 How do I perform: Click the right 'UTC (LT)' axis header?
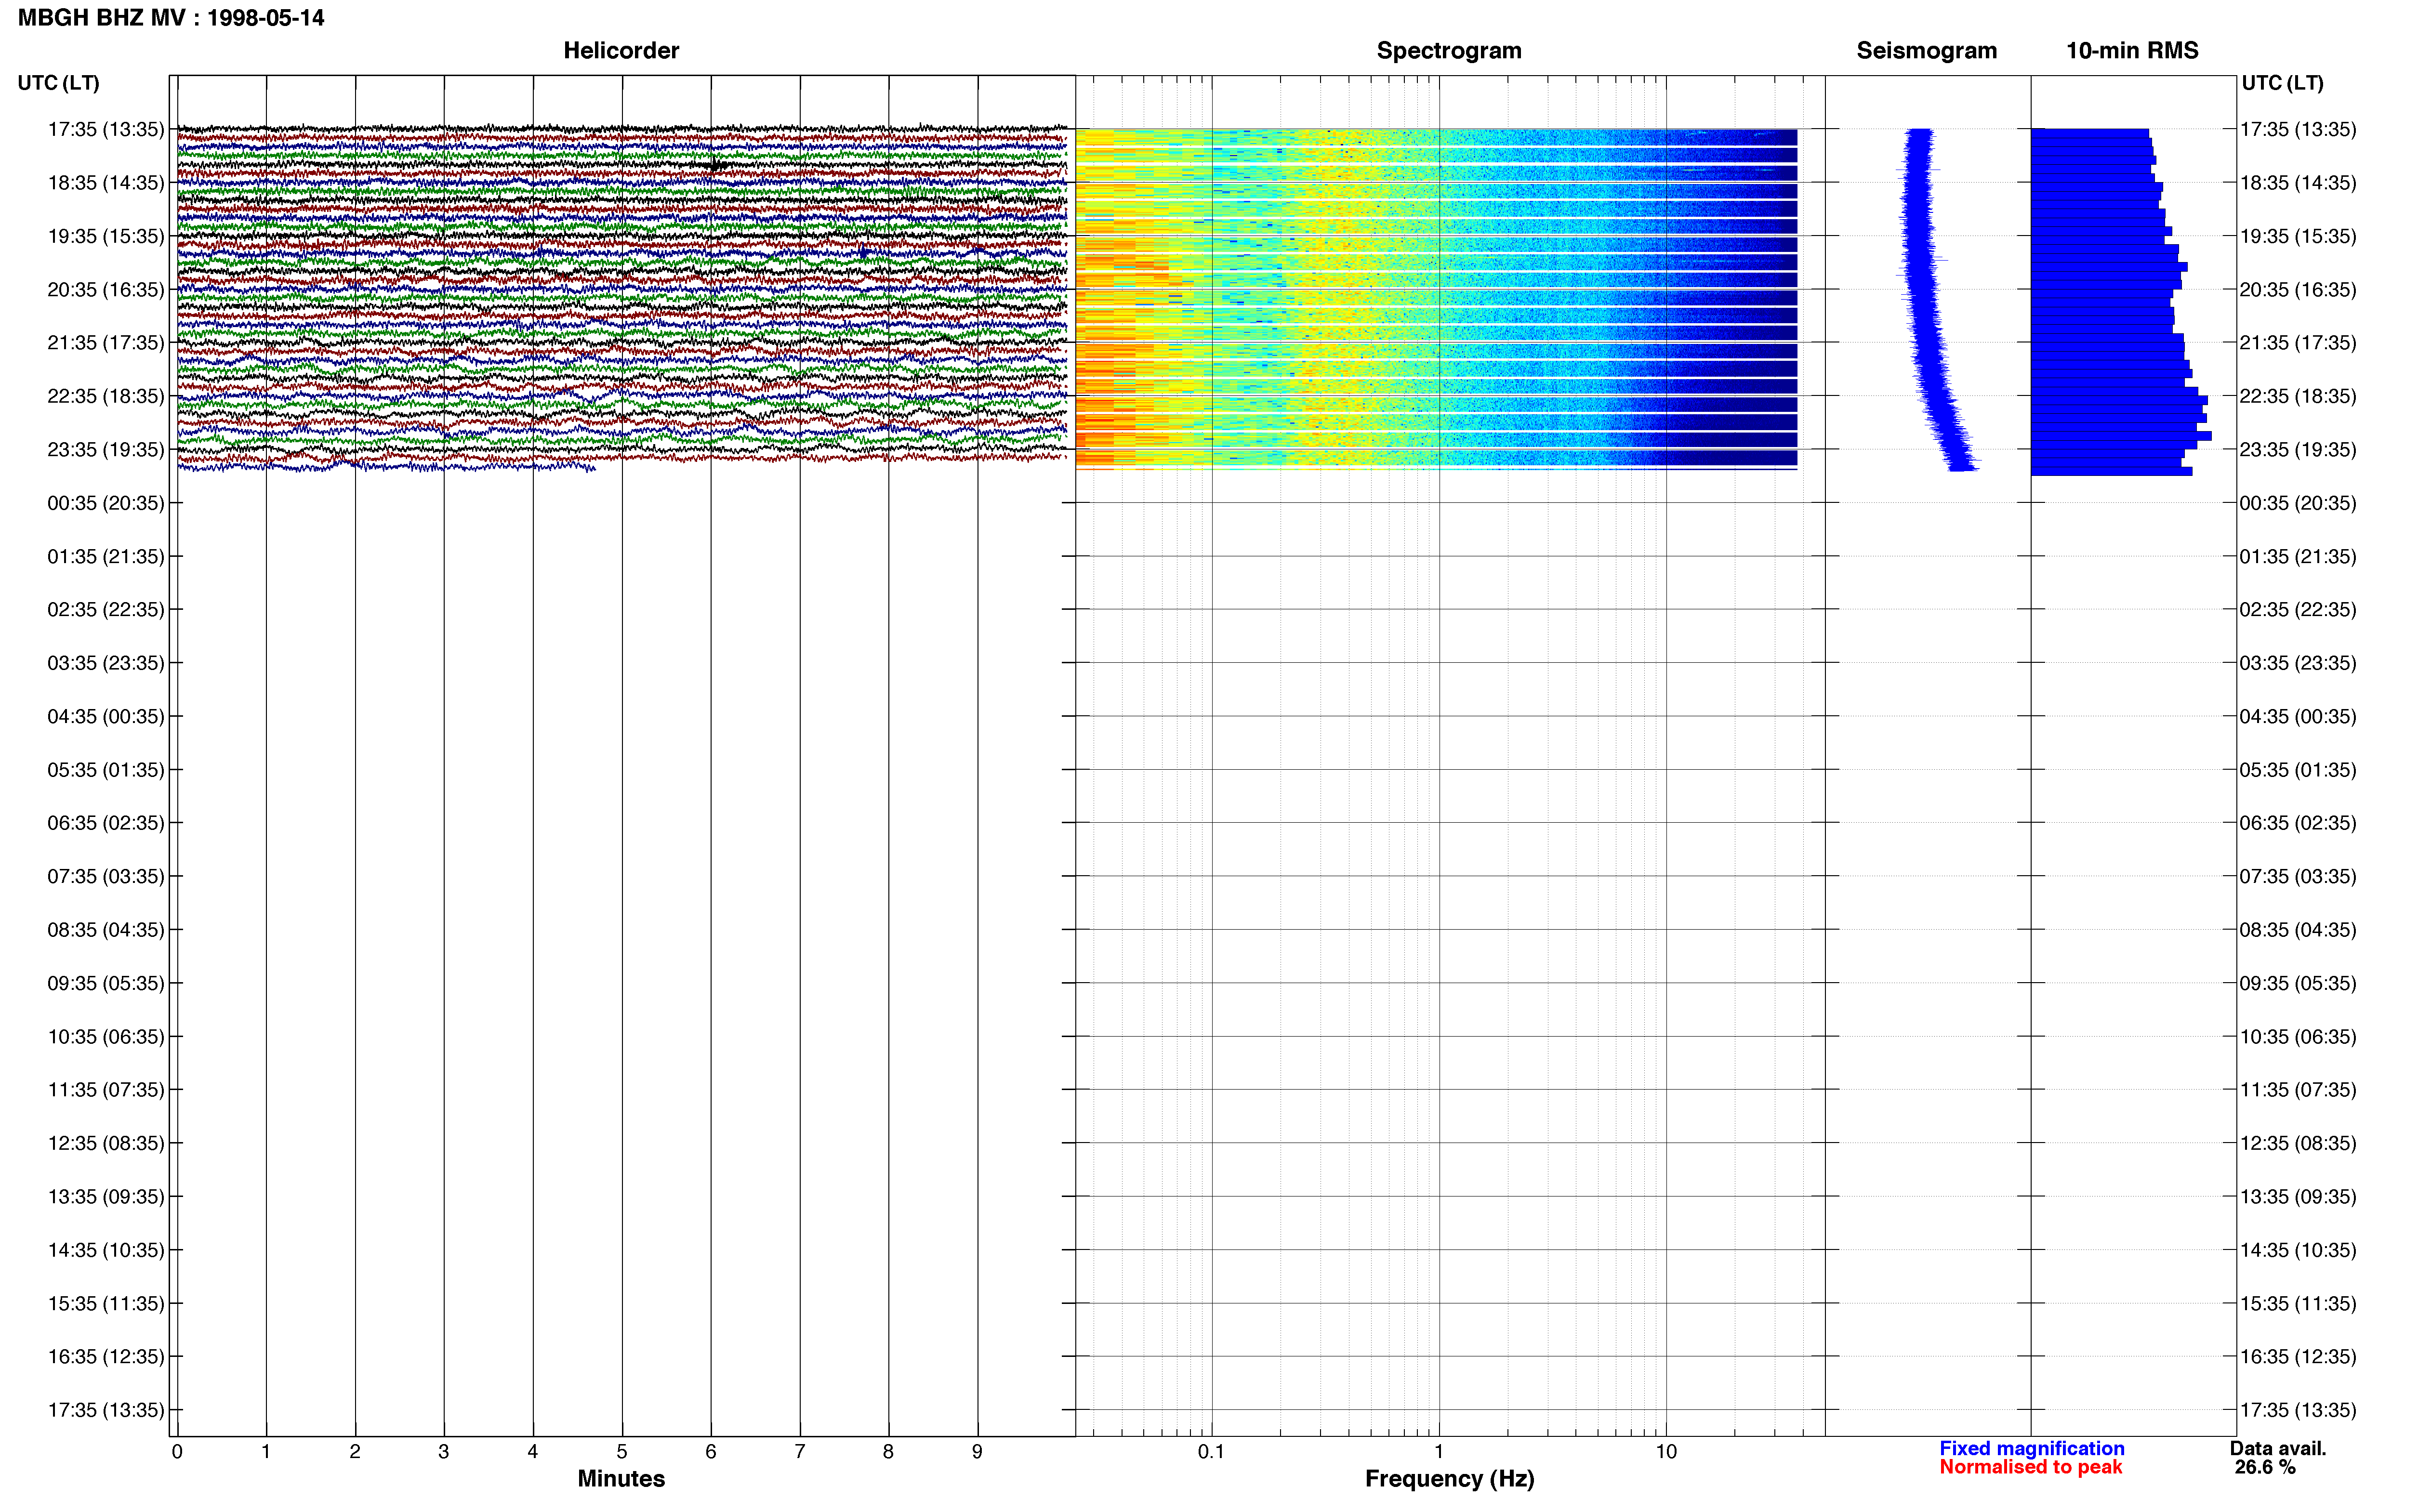point(2282,83)
